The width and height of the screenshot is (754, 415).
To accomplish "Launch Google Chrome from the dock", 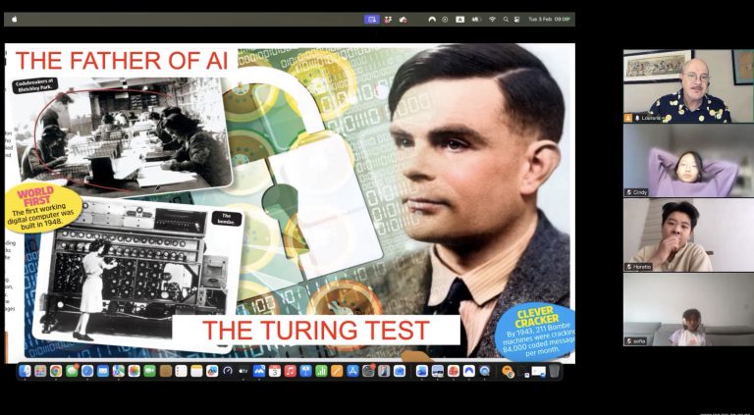I will [x=56, y=371].
